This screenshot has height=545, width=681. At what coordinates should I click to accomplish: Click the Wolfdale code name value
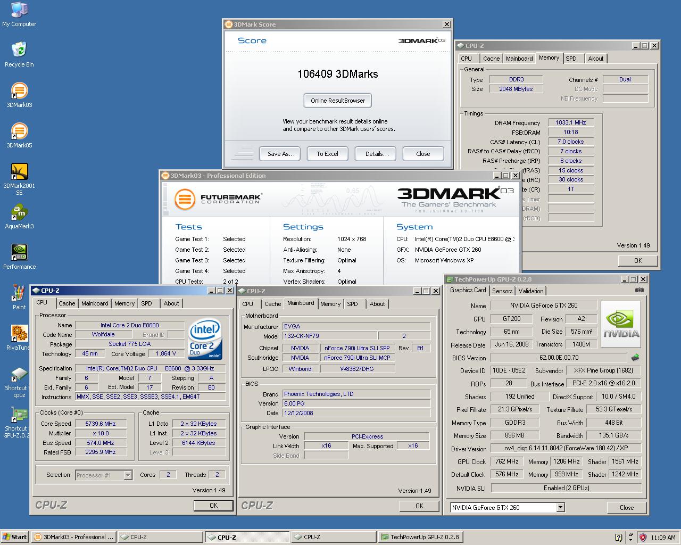coord(103,334)
